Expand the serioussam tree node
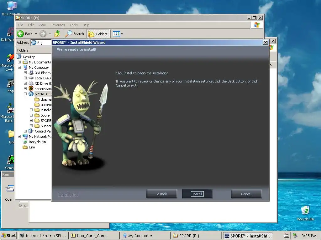This screenshot has height=240, width=321. [x=25, y=88]
